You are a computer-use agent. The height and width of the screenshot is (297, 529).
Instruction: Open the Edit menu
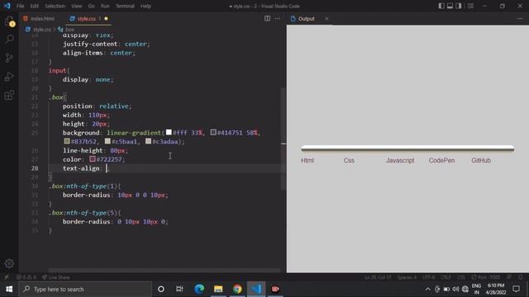35,6
